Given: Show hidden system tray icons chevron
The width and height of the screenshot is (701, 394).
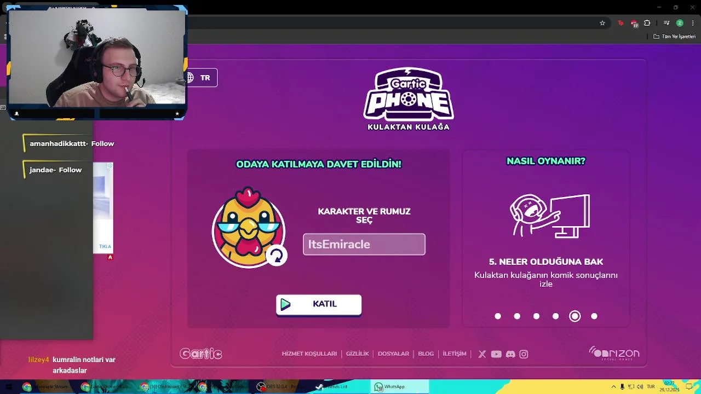Looking at the screenshot, I should (613, 387).
